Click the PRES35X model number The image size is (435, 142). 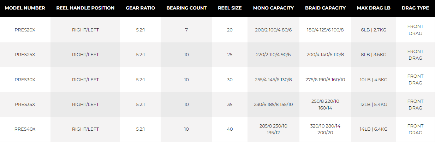(x=25, y=104)
